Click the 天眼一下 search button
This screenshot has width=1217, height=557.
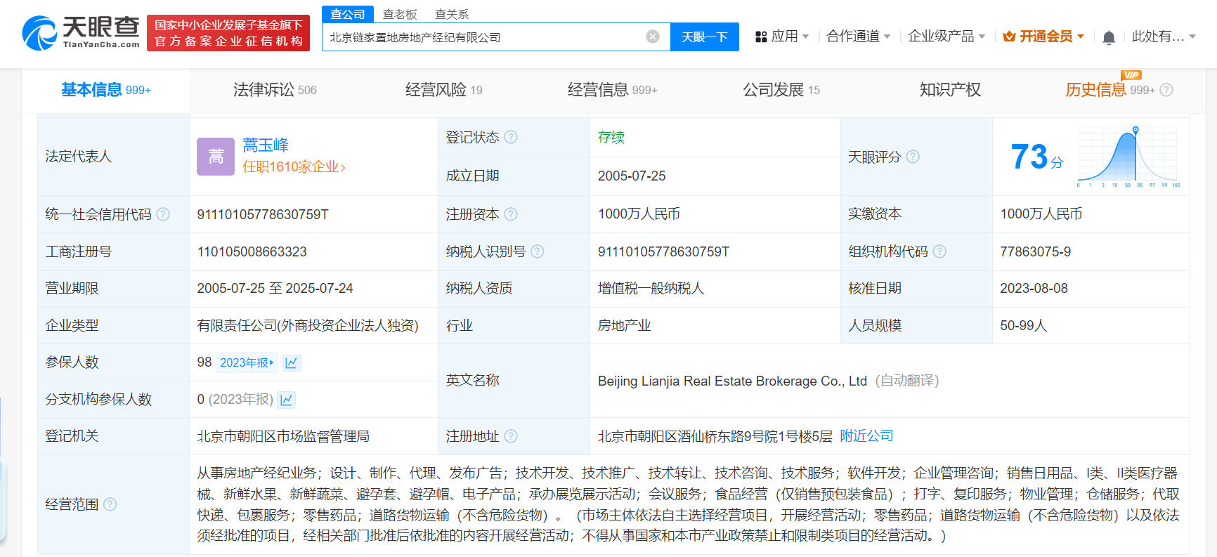(705, 37)
